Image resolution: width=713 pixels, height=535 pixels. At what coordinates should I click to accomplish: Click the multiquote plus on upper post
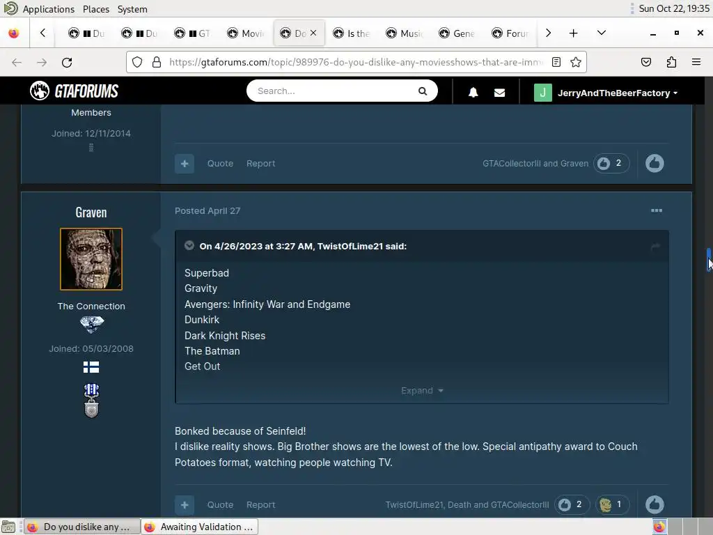pyautogui.click(x=185, y=163)
